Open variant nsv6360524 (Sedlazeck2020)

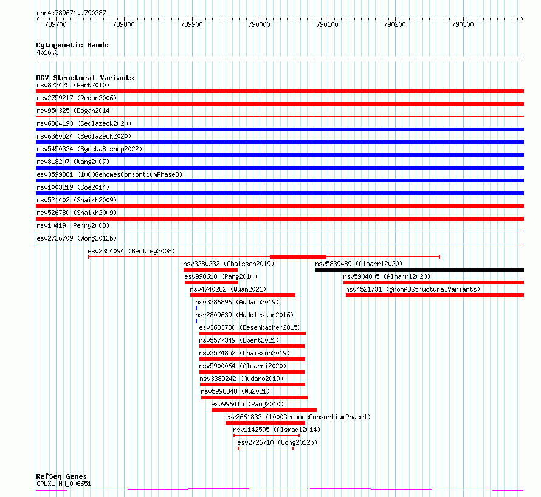pyautogui.click(x=84, y=136)
